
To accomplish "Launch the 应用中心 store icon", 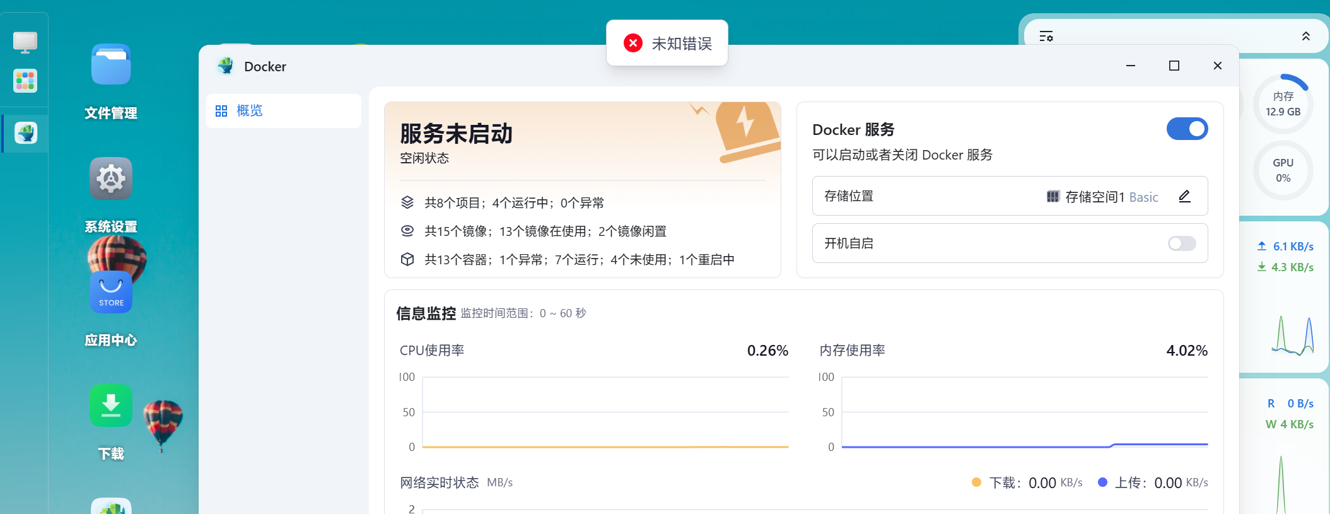I will (111, 291).
